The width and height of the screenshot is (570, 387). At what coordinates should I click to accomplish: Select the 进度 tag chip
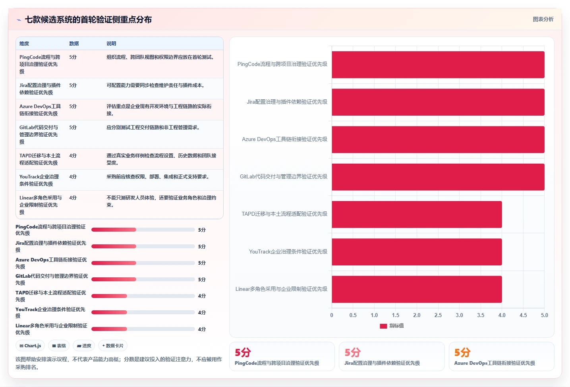pos(84,346)
